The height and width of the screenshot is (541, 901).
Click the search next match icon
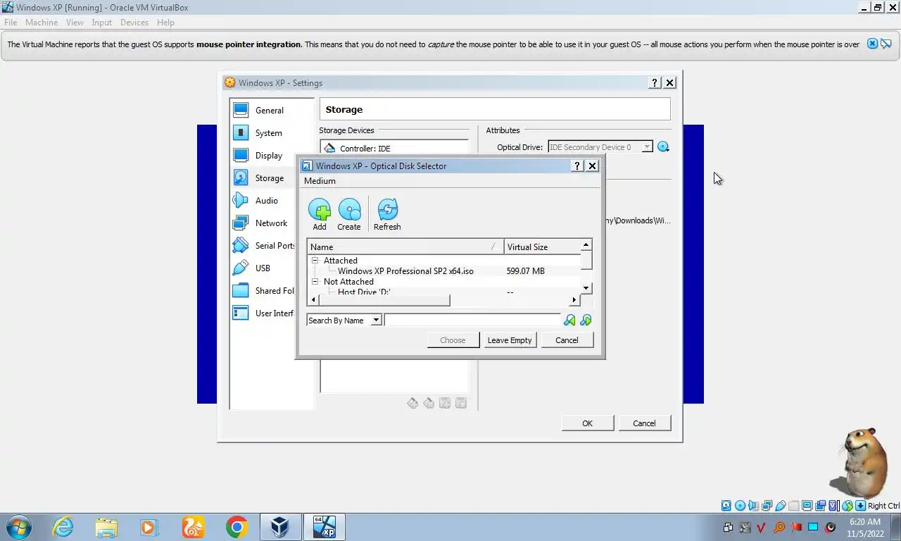click(586, 321)
